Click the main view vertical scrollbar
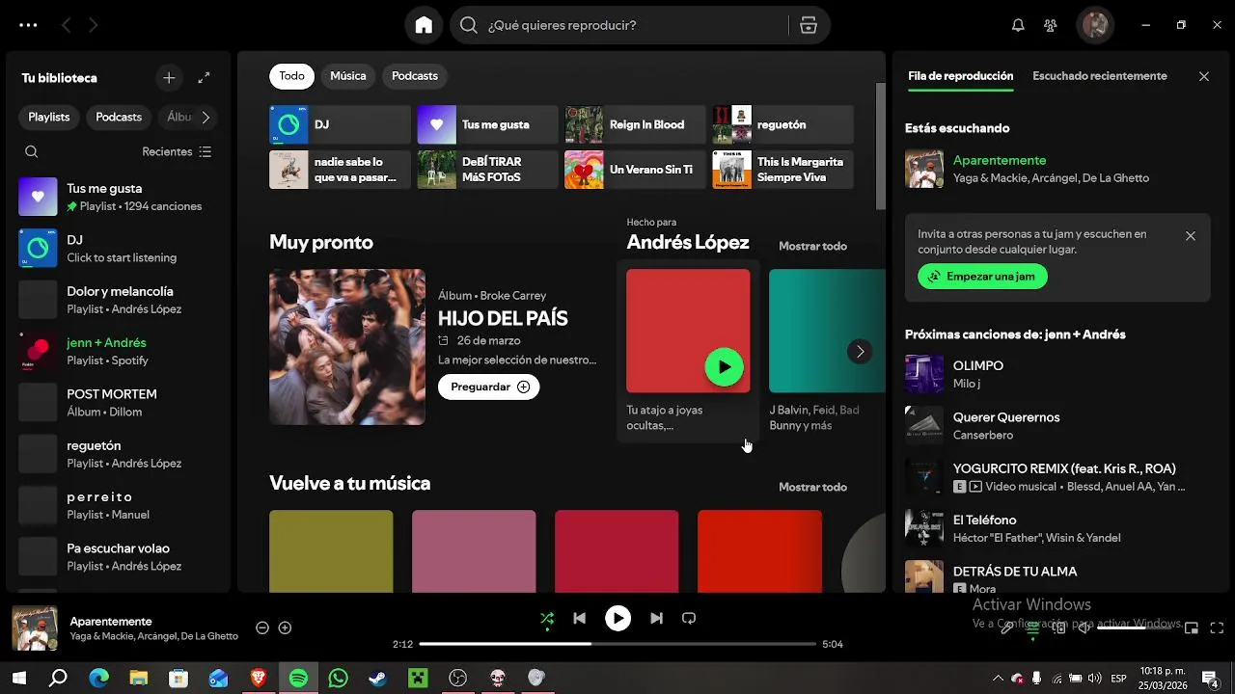1235x694 pixels. [880, 145]
